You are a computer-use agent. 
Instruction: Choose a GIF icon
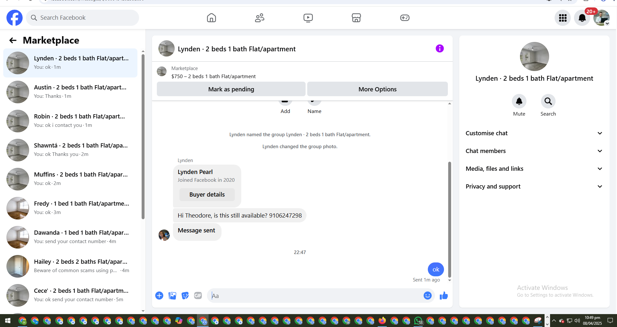tap(198, 296)
